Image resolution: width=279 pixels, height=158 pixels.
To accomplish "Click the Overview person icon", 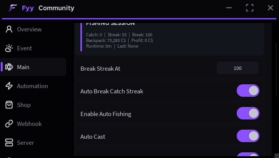I will click(9, 29).
